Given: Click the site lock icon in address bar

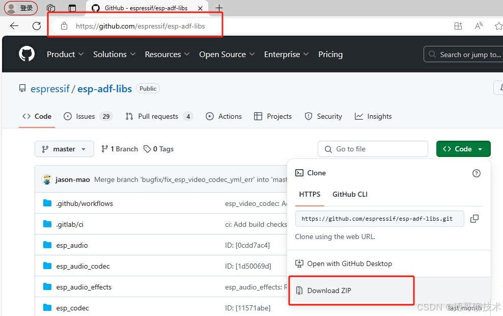Looking at the screenshot, I should pos(64,26).
